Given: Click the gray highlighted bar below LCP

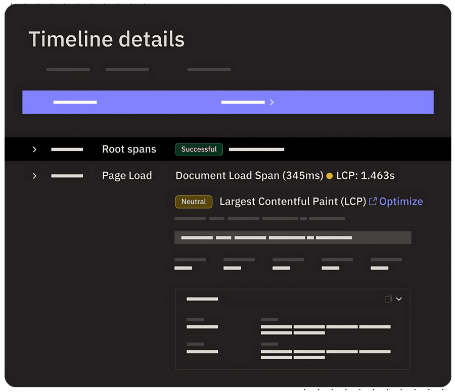Looking at the screenshot, I should click(x=293, y=237).
